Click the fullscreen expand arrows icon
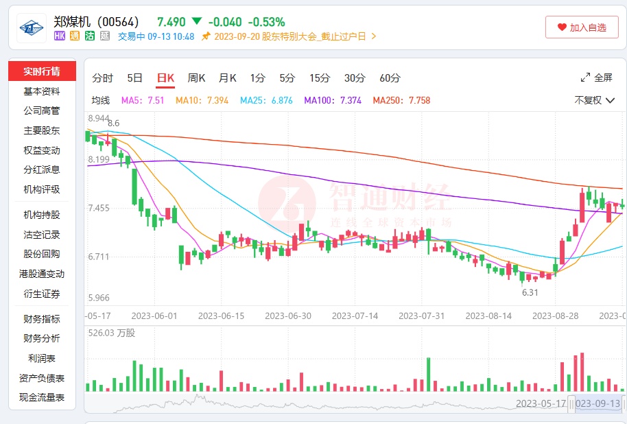627x424 pixels. pyautogui.click(x=586, y=78)
